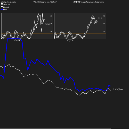Click the 80 axis label in FULL chart
Image resolution: width=129 pixels, height=129 pixels.
pos(104,16)
